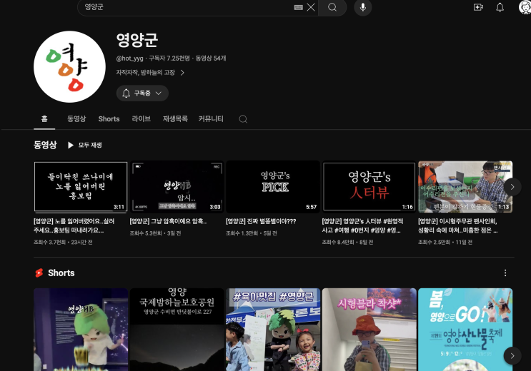Open the 영양군's PICK video thumbnail
531x371 pixels.
pyautogui.click(x=273, y=187)
